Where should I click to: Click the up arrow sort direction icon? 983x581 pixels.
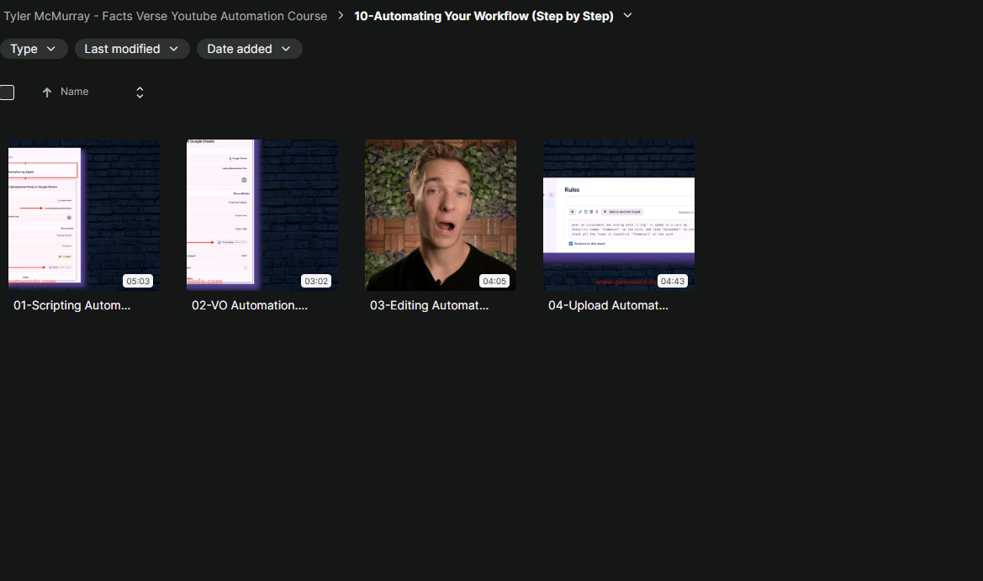coord(47,92)
